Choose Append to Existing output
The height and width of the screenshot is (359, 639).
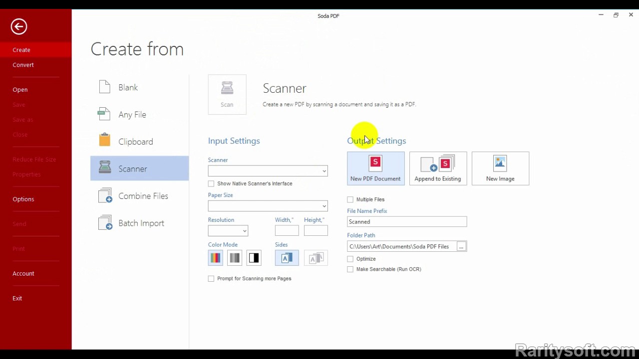tap(438, 169)
